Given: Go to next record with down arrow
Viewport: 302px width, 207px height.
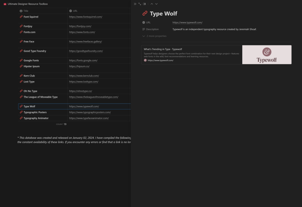Looking at the screenshot, I should (156, 4).
